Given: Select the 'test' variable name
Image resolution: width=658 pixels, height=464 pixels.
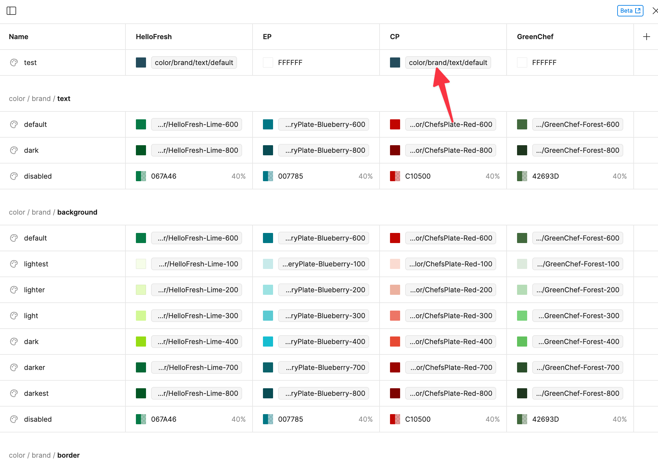Looking at the screenshot, I should [x=30, y=62].
